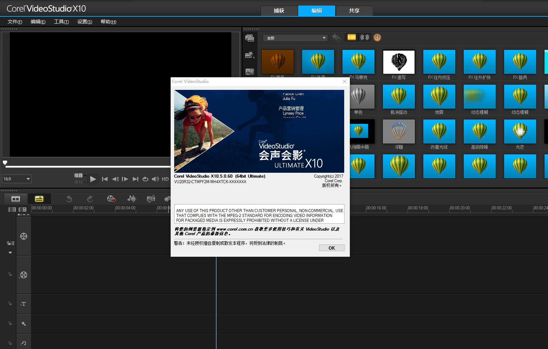Image resolution: width=548 pixels, height=349 pixels.
Task: Switch to the 编辑 edit tab
Action: [317, 11]
